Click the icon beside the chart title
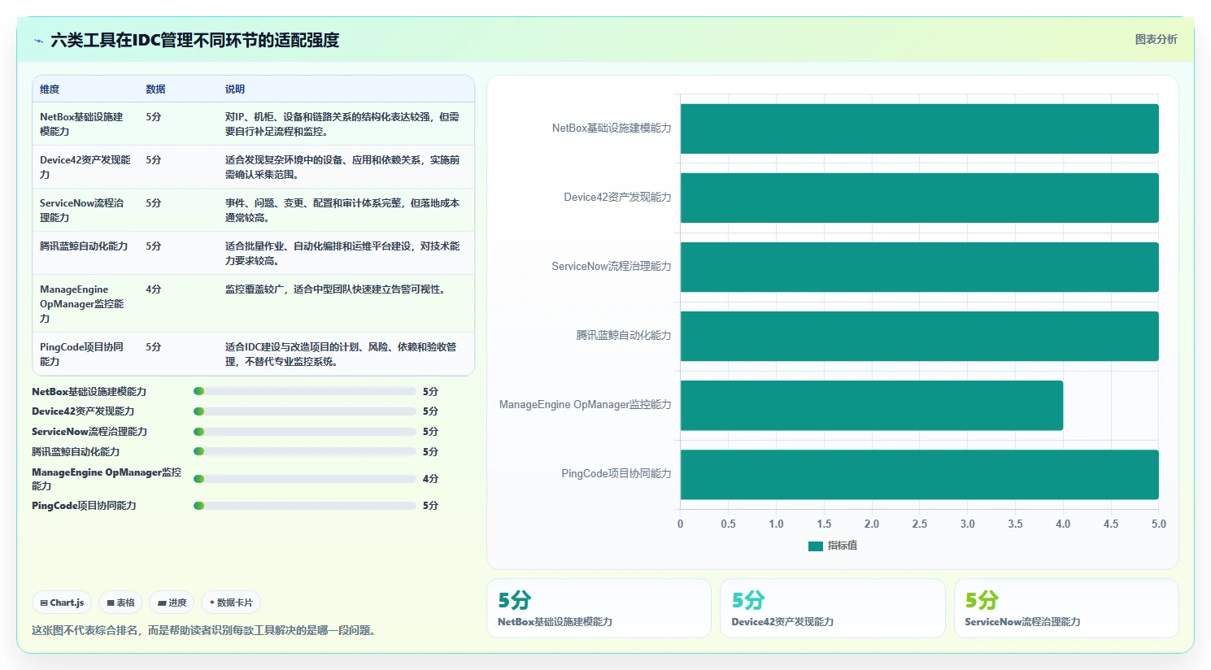Image resolution: width=1211 pixels, height=670 pixels. [x=38, y=41]
